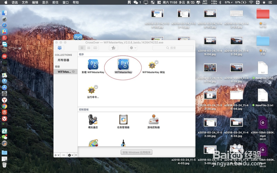Screen dimensions: 277x173
Task: Open the 编辑 menu
Action: [35, 2]
